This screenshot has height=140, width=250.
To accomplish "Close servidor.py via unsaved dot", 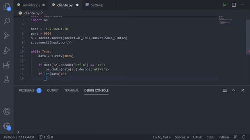I will pyautogui.click(x=44, y=5).
